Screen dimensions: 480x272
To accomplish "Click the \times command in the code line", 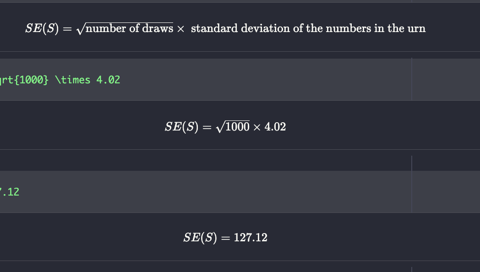I will pos(72,80).
